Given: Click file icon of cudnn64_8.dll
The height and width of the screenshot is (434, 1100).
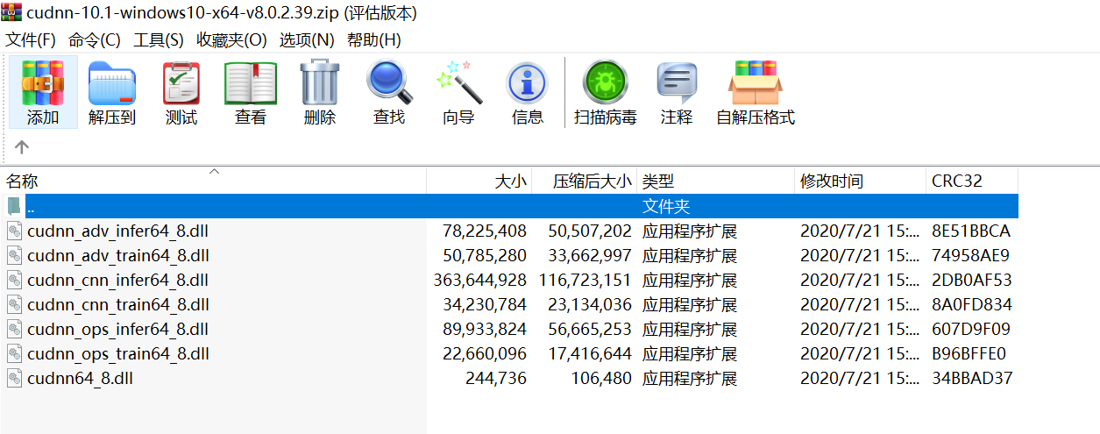Looking at the screenshot, I should click(x=14, y=379).
